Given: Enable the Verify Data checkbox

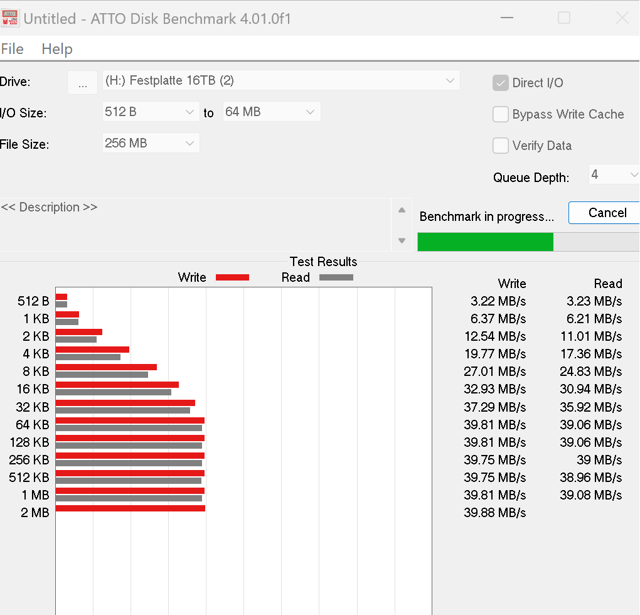Looking at the screenshot, I should (x=501, y=146).
